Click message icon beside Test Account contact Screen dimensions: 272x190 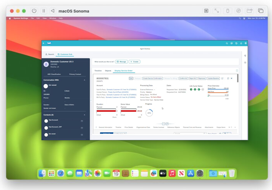point(82,121)
